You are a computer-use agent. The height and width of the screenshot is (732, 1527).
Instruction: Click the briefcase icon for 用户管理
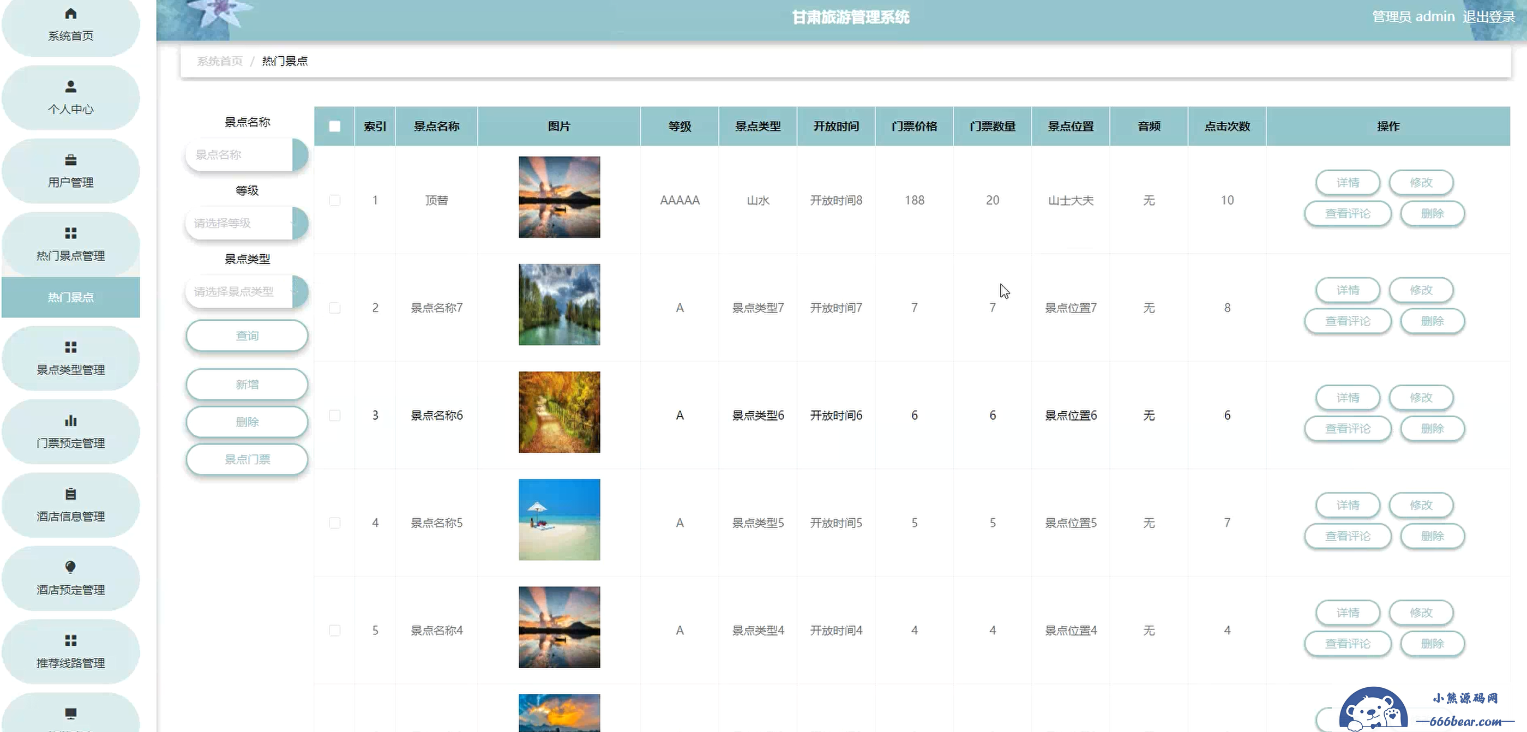click(x=70, y=160)
